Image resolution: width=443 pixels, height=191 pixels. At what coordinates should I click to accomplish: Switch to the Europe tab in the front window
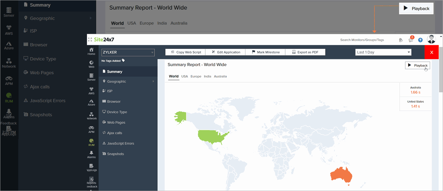(x=196, y=76)
